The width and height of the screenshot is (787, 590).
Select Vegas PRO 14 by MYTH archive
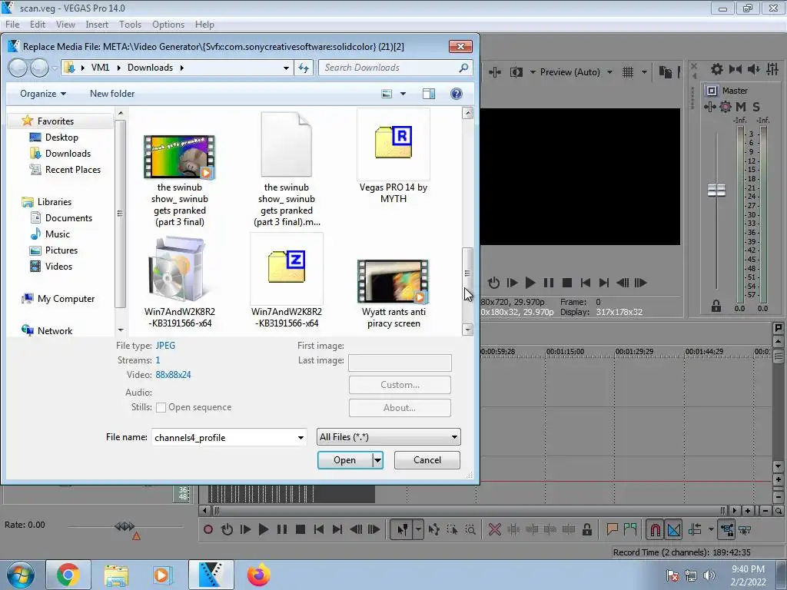coord(393,157)
